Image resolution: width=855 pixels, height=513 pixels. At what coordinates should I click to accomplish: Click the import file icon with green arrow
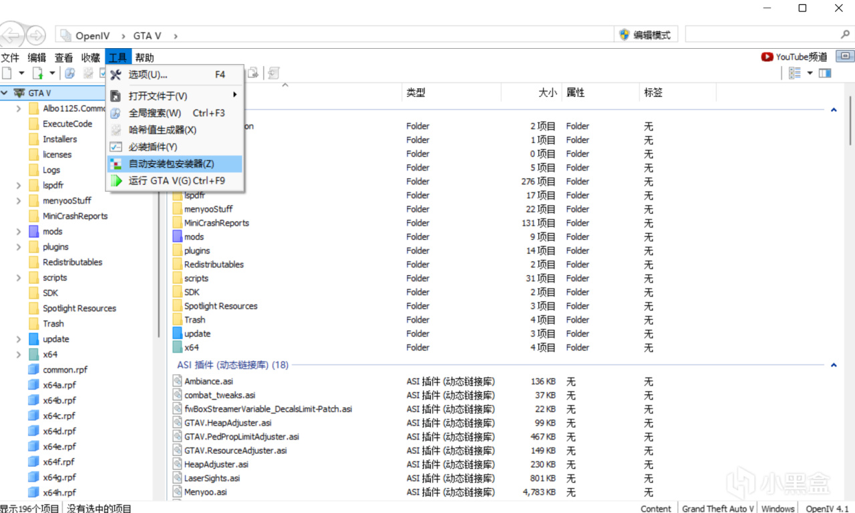38,73
